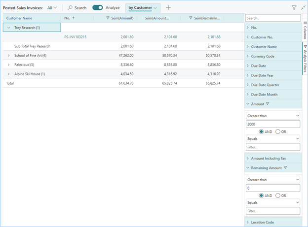Open Amount's Greater than condition dropdown
The width and height of the screenshot is (308, 227).
tap(273, 116)
